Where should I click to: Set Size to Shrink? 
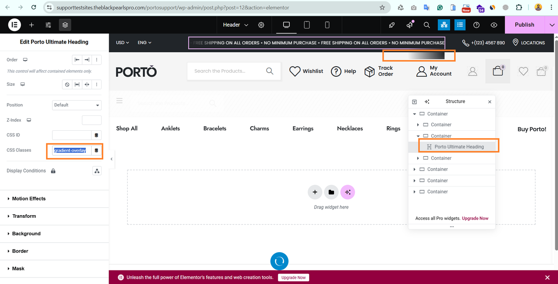click(87, 85)
